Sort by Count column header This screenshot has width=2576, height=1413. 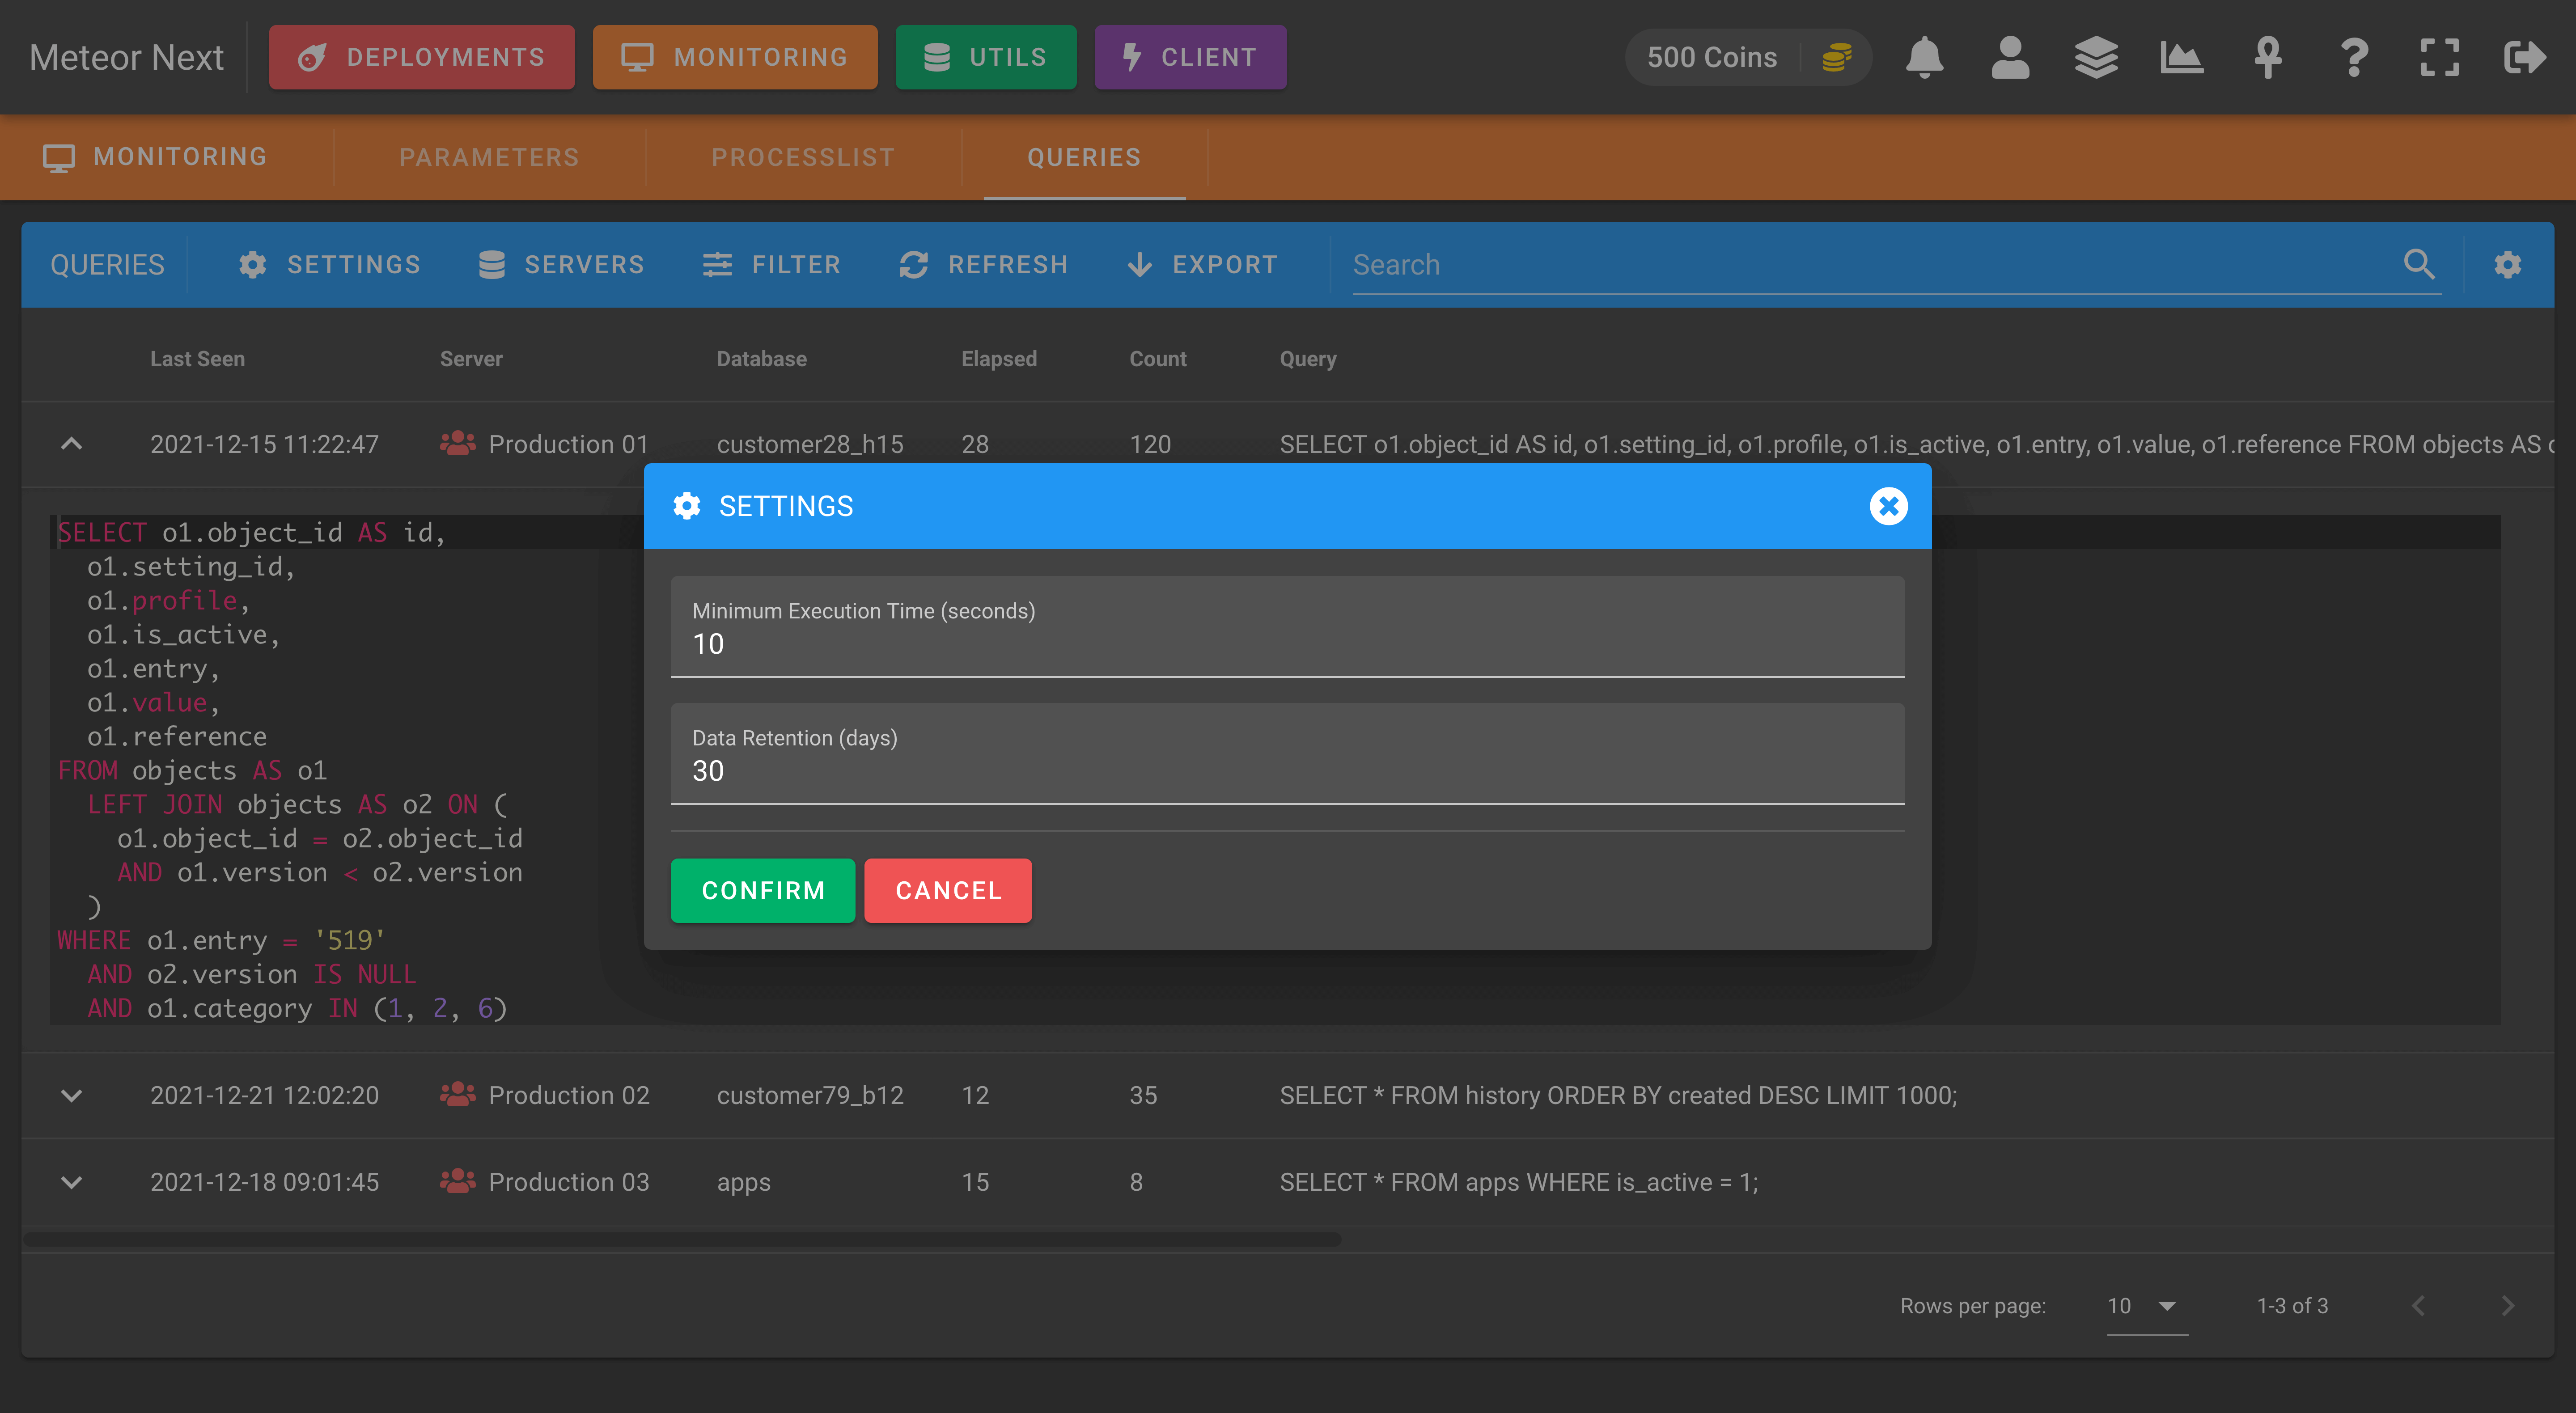click(1157, 359)
